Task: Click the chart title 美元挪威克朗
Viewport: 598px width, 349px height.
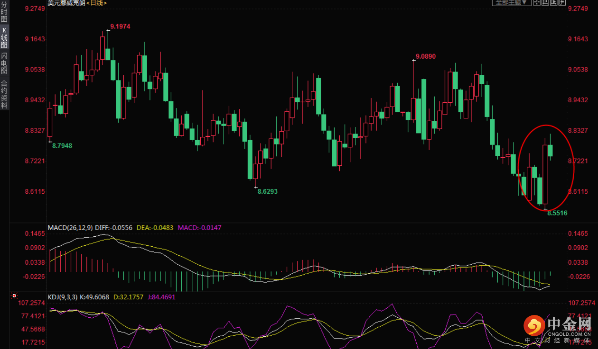Action: click(x=66, y=2)
